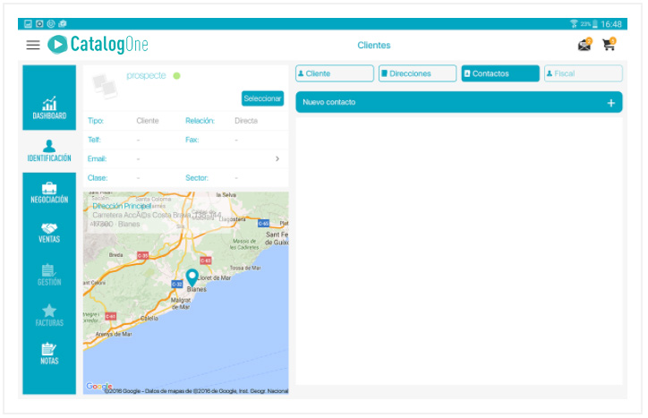Switch to the Cliente tab

pyautogui.click(x=335, y=73)
